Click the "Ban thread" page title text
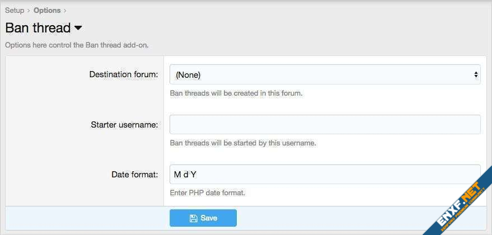The image size is (492, 235). (38, 27)
